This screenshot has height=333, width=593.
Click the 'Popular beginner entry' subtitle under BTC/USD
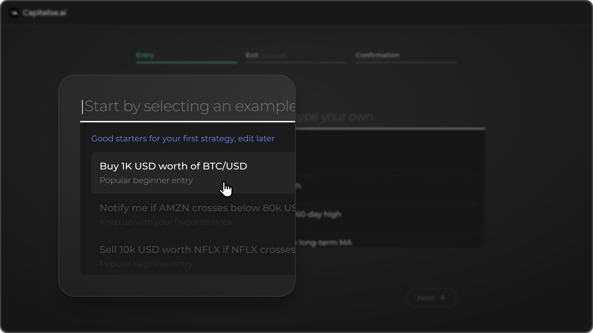click(x=146, y=180)
